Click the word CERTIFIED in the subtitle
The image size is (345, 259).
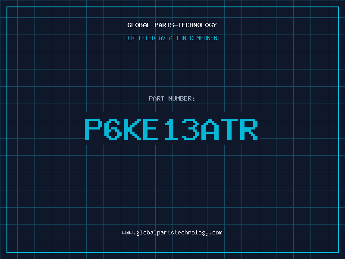pyautogui.click(x=140, y=38)
